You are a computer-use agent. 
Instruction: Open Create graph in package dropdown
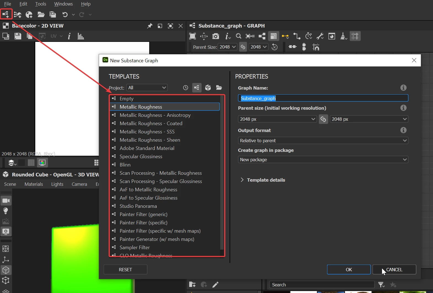click(x=323, y=160)
